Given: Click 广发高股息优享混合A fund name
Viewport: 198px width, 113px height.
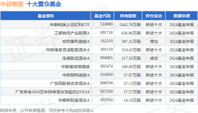Looking at the screenshot, I should pyautogui.click(x=70, y=83).
